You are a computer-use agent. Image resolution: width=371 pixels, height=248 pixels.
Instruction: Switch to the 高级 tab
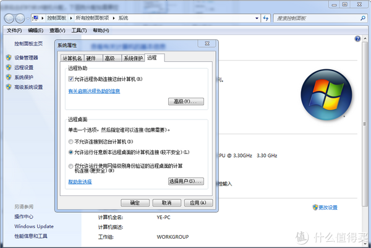pyautogui.click(x=112, y=58)
